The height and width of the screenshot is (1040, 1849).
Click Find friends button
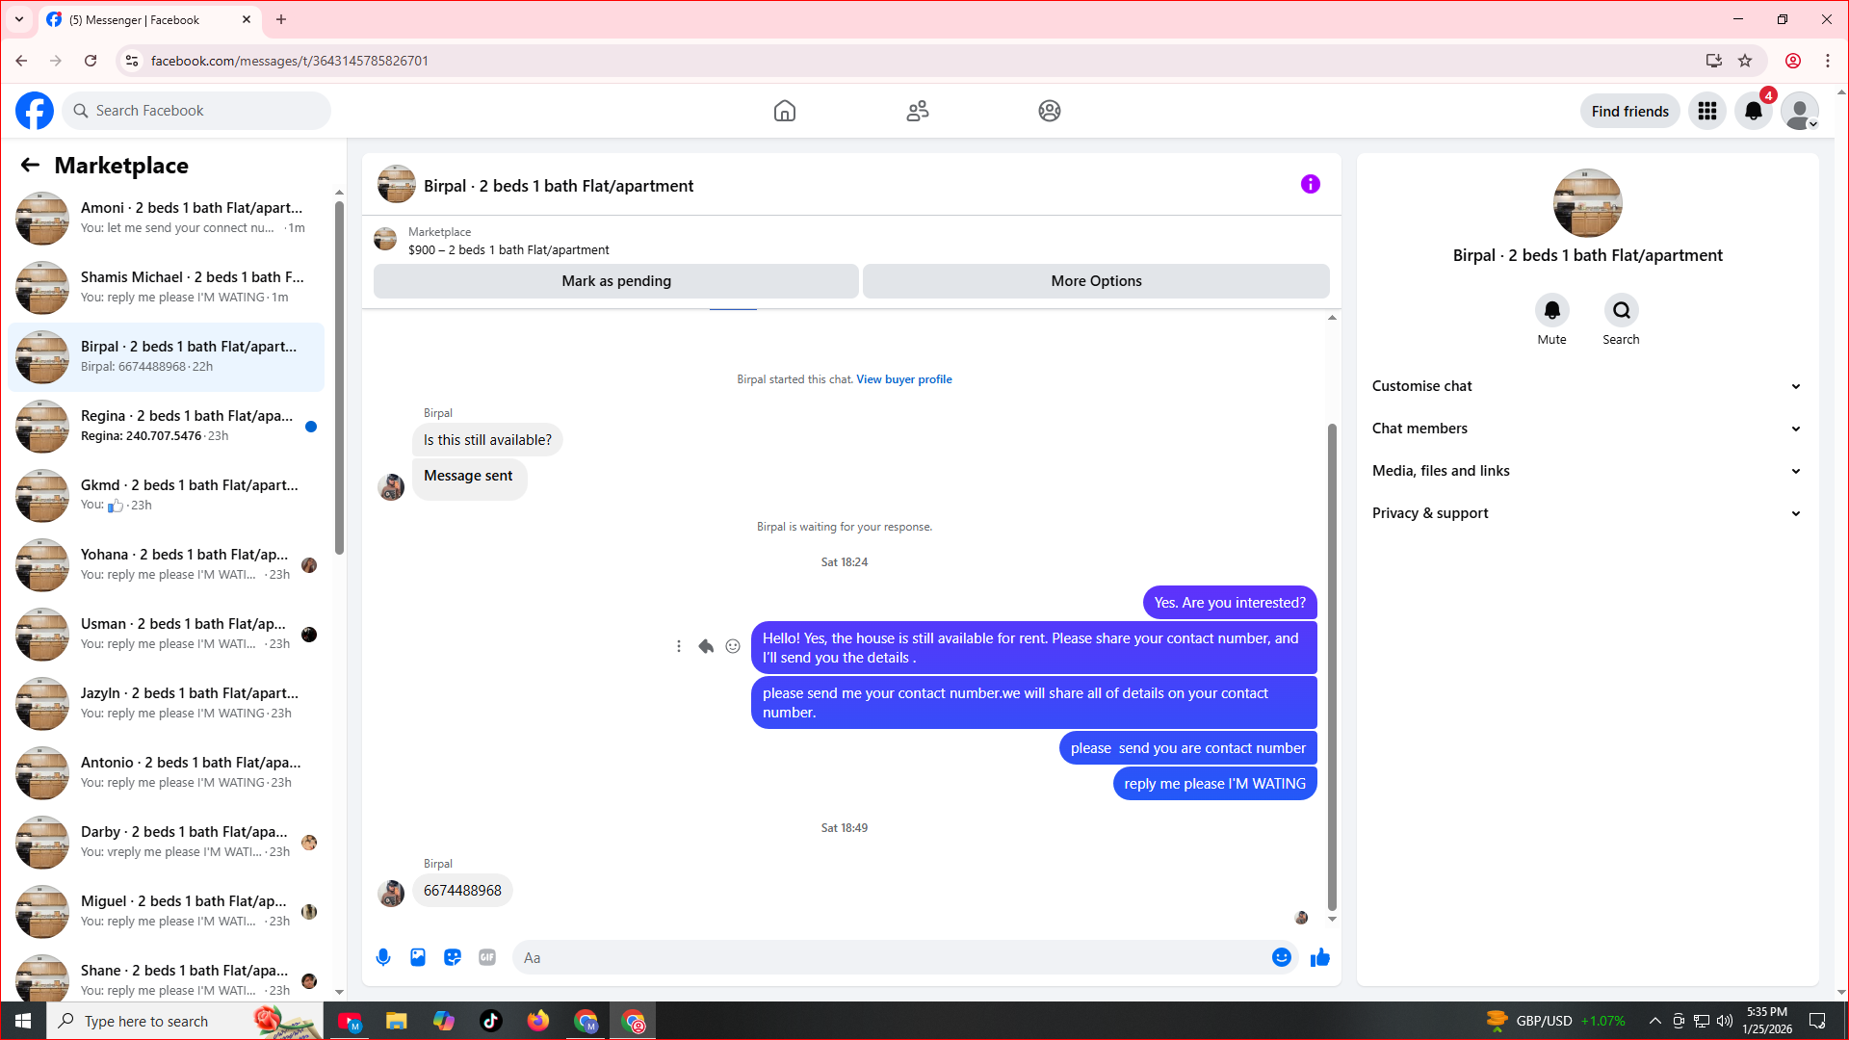click(1629, 112)
